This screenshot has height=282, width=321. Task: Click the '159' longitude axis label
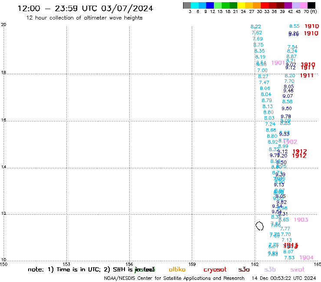pos(192,264)
